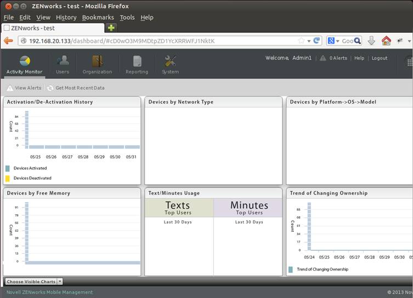Click the Devices by Network Type panel title
The image size is (413, 298).
(181, 102)
